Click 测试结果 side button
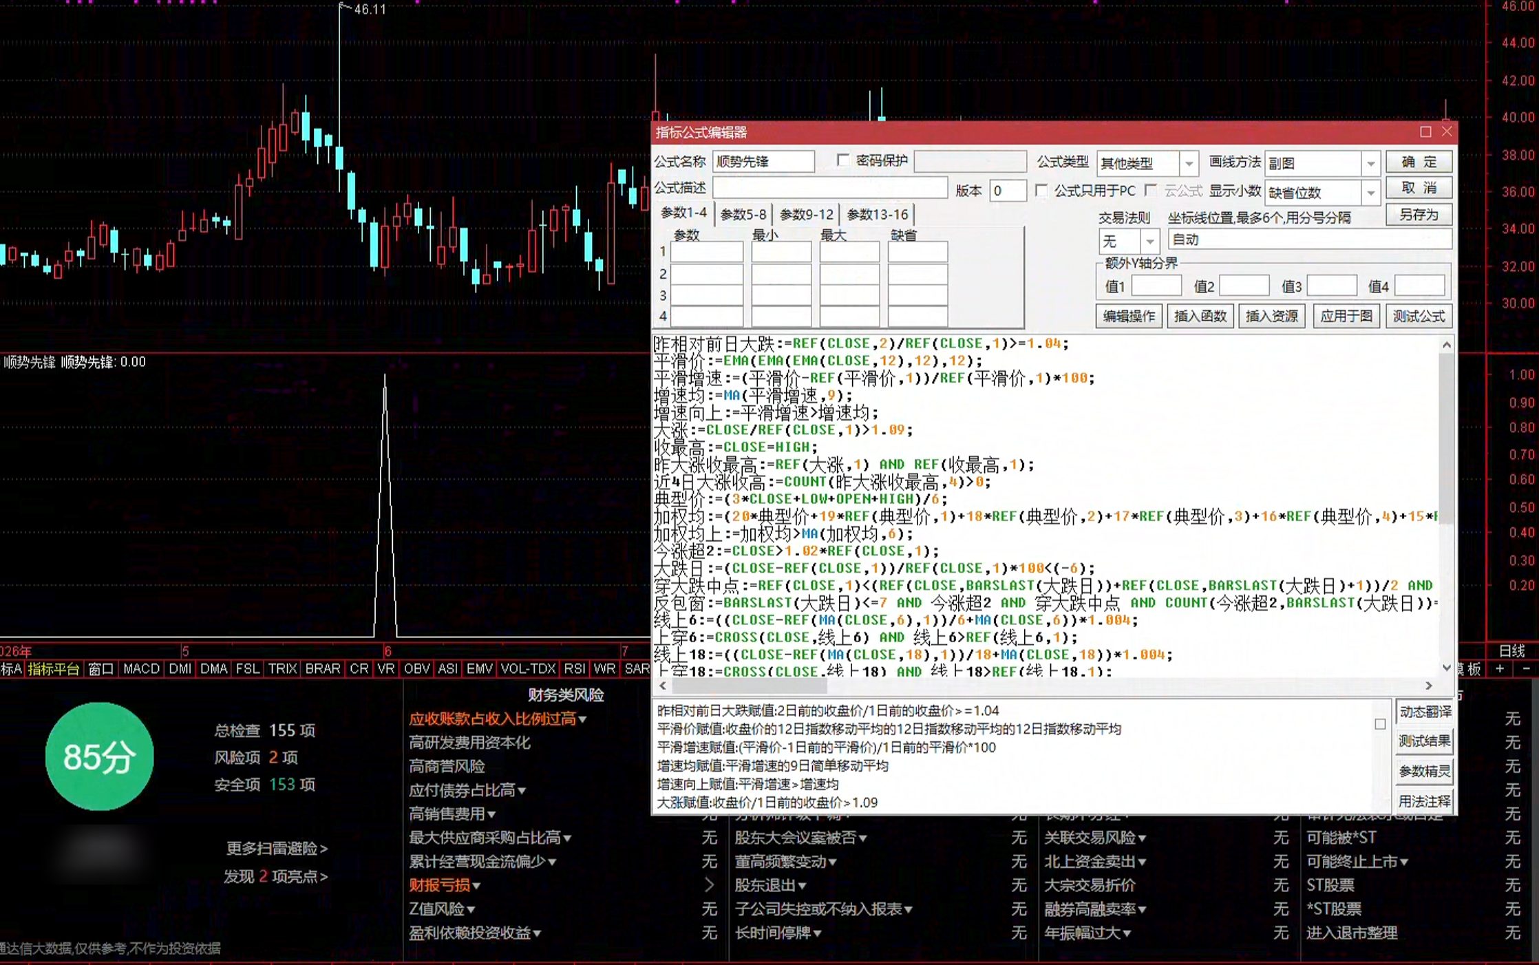Viewport: 1539px width, 965px height. click(x=1425, y=741)
